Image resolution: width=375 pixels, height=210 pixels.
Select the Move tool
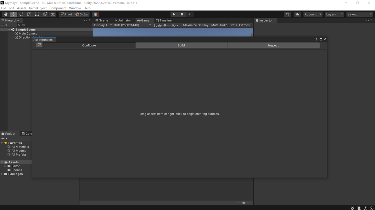pos(14,14)
